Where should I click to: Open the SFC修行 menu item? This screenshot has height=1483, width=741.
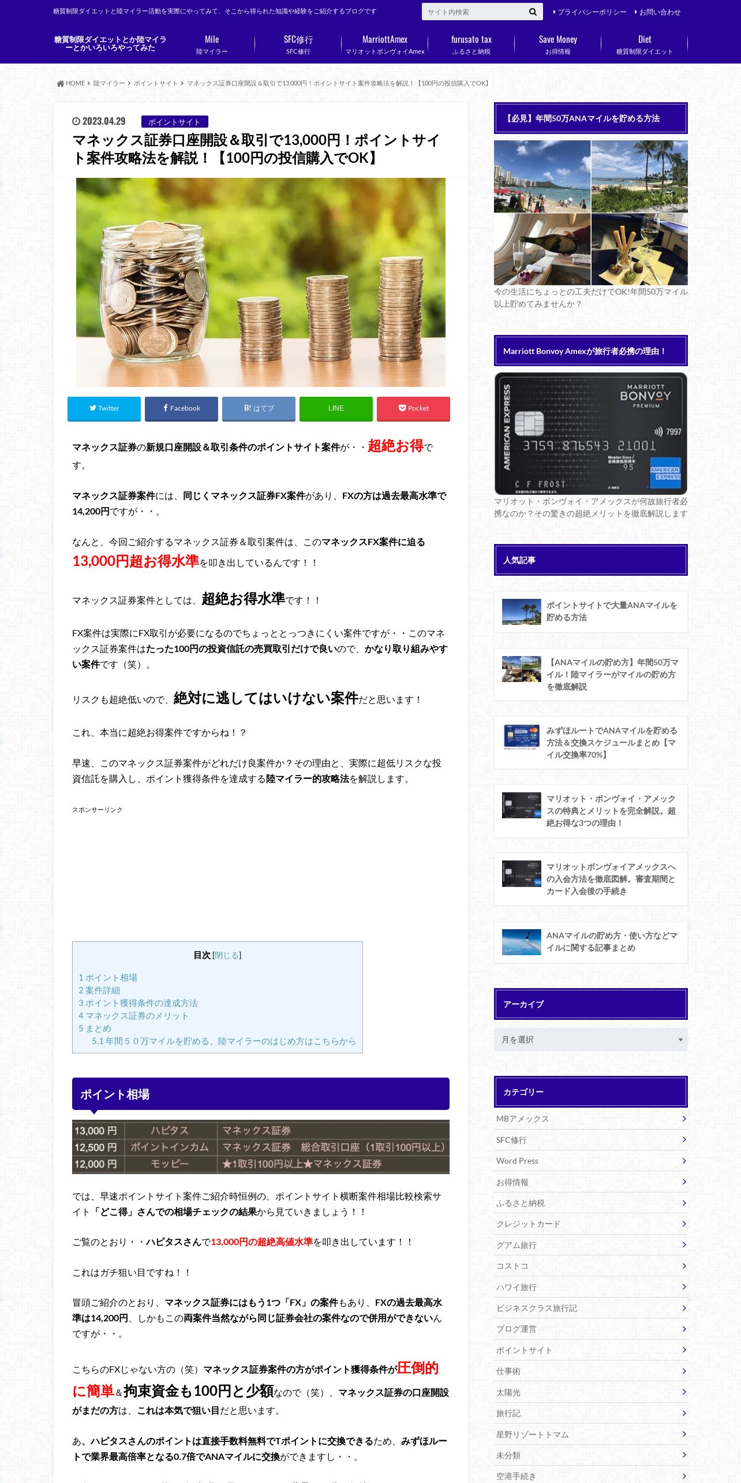[x=298, y=44]
